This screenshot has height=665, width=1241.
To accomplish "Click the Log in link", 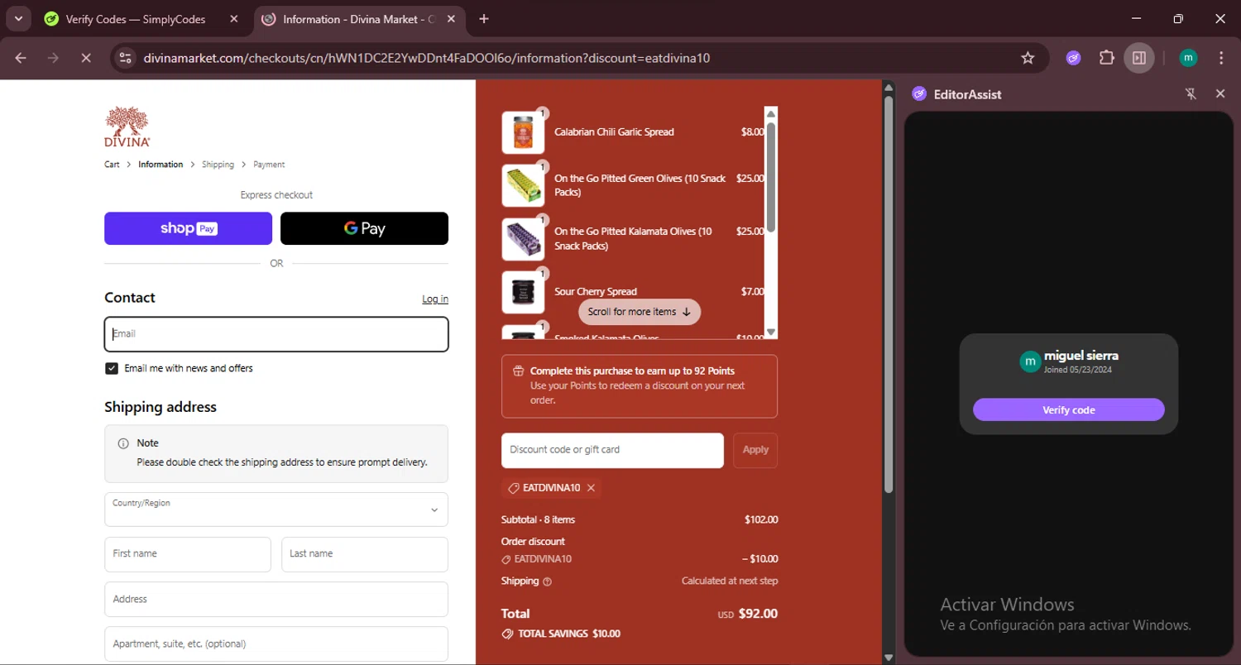I will pos(435,299).
